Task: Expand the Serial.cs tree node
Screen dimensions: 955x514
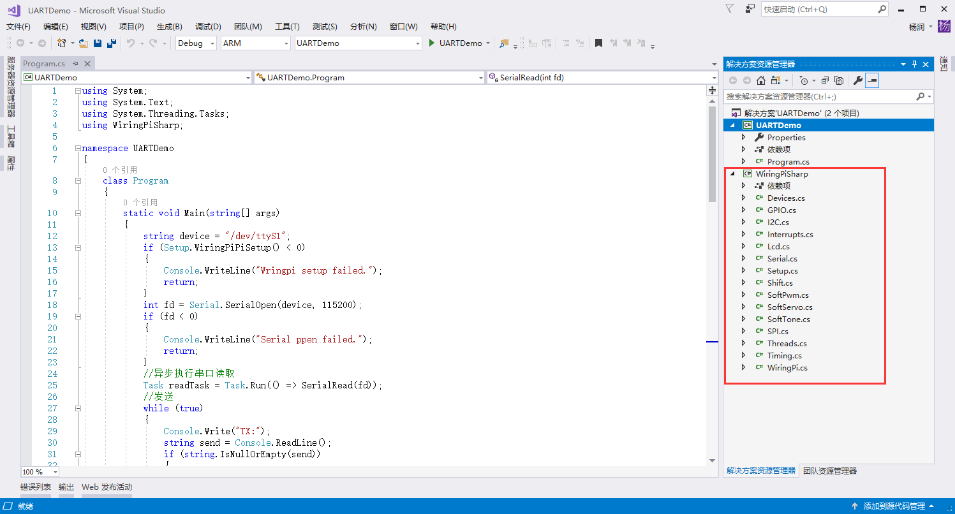Action: 743,258
